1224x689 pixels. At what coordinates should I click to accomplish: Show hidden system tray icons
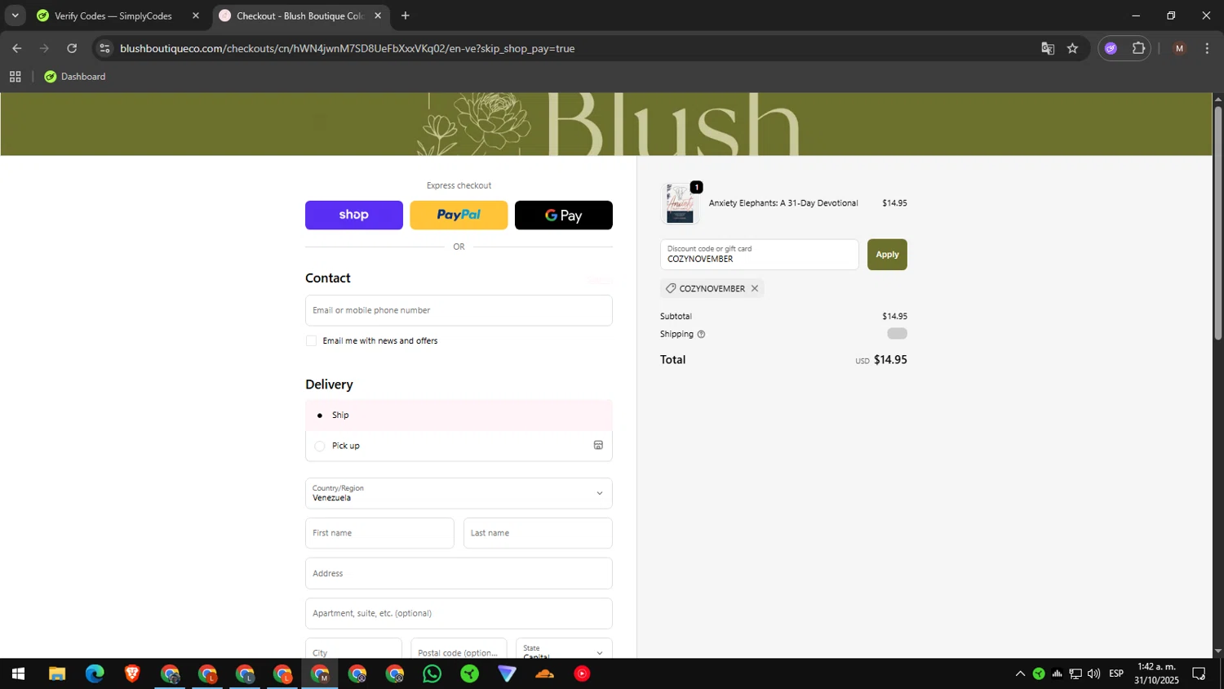pos(1020,673)
